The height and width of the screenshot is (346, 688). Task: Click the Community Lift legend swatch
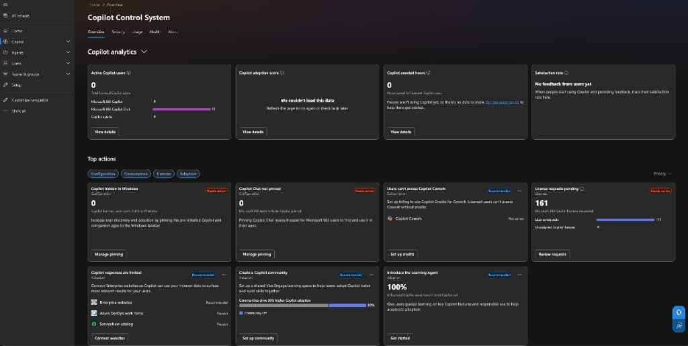[x=241, y=313]
